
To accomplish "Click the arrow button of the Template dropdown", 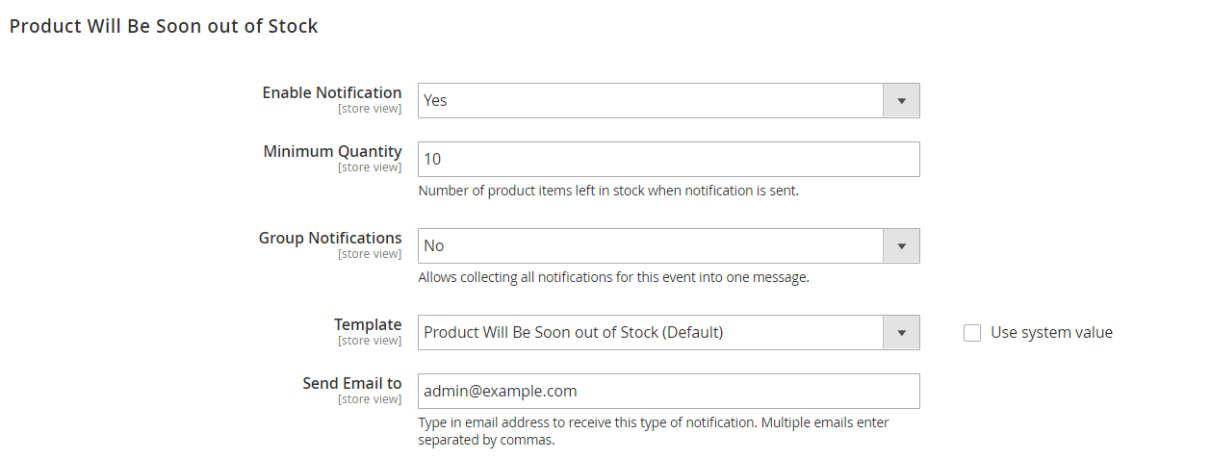I will [902, 332].
